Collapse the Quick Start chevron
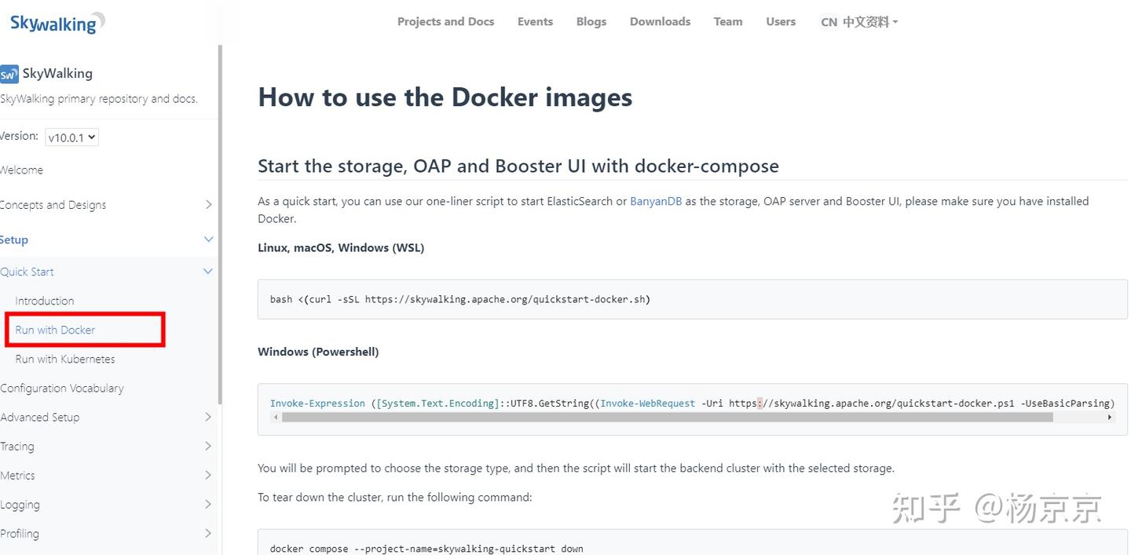Image resolution: width=1131 pixels, height=555 pixels. pyautogui.click(x=208, y=272)
